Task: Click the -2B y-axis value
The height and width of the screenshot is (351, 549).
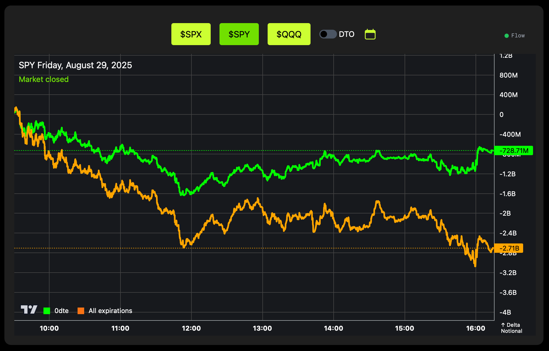Action: coord(505,213)
